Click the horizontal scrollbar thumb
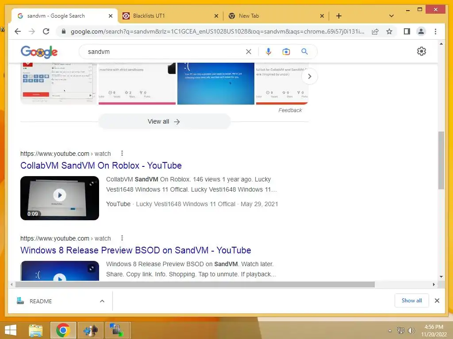 coord(195,285)
